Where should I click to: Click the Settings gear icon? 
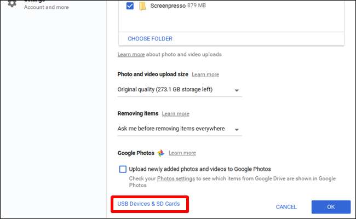click(x=12, y=3)
